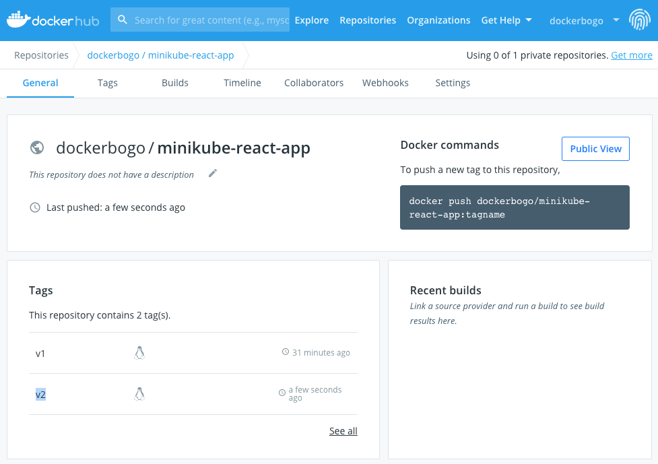Click 'Using 0 of 1 private repositories' text
The width and height of the screenshot is (658, 464).
537,55
